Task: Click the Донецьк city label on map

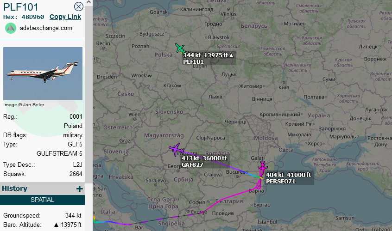Action: (360, 119)
